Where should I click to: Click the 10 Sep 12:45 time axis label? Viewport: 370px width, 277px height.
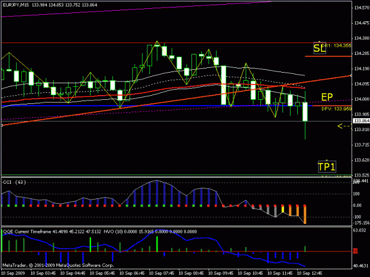pos(310,273)
